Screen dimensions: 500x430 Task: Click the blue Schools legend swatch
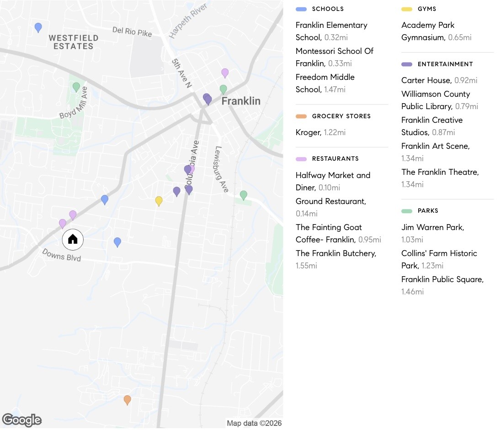(x=301, y=9)
